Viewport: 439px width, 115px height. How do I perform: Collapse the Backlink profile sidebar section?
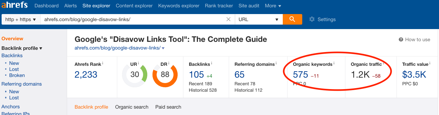coord(22,48)
